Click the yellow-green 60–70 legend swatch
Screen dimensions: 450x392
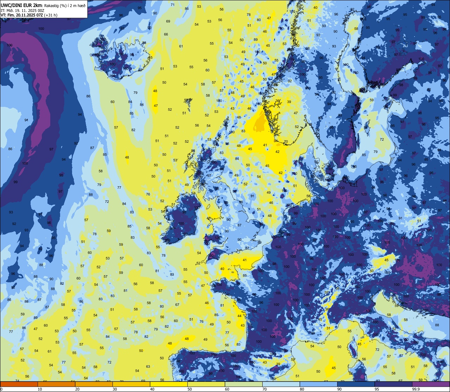coord(243,384)
